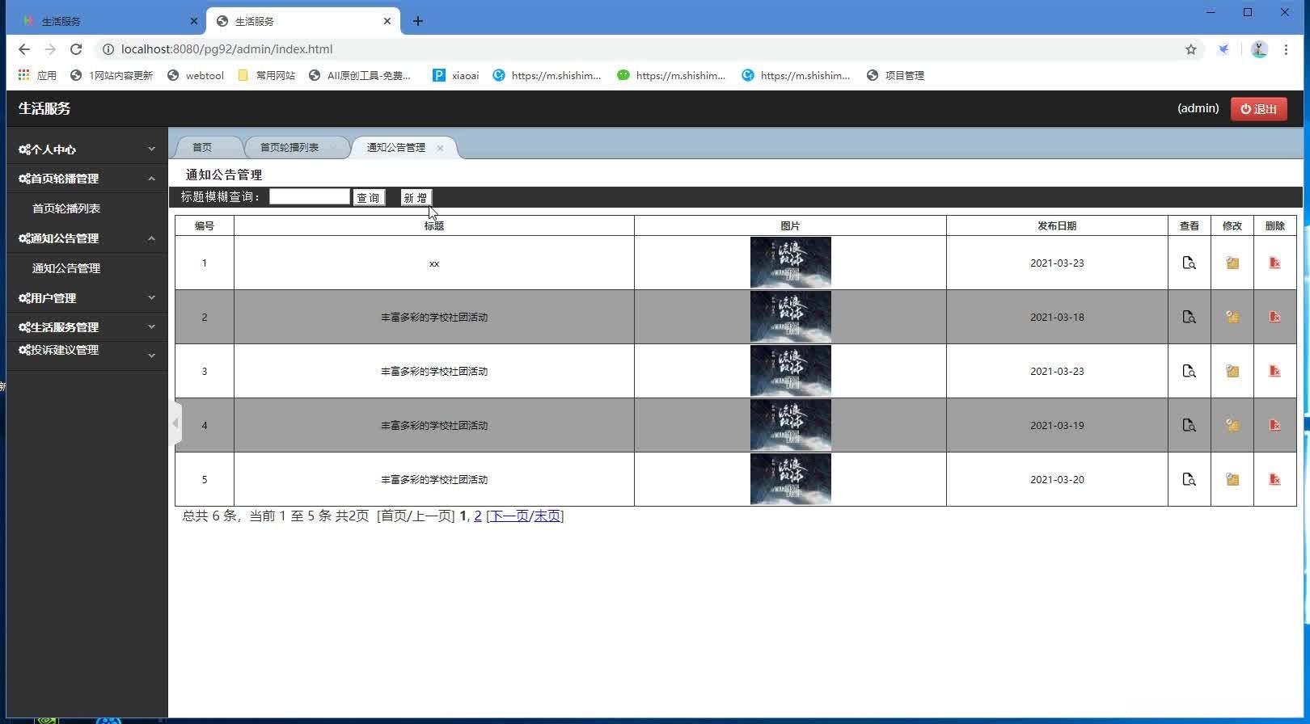The image size is (1310, 724).
Task: Collapse the 首页轮播管理 sidebar menu
Action: (x=87, y=179)
